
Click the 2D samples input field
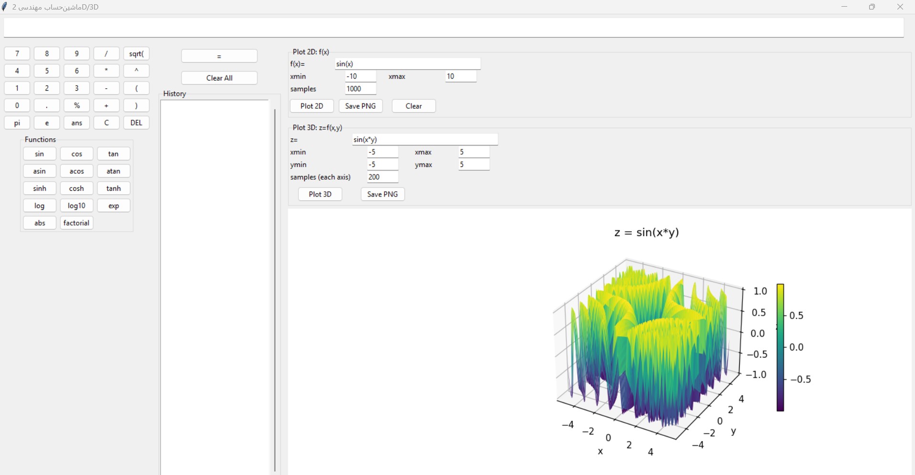tap(361, 89)
